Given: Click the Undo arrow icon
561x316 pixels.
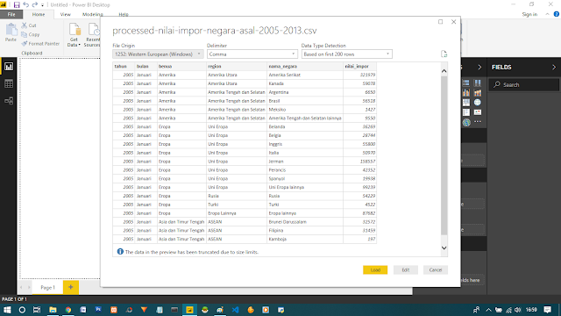Looking at the screenshot, I should [x=25, y=4].
